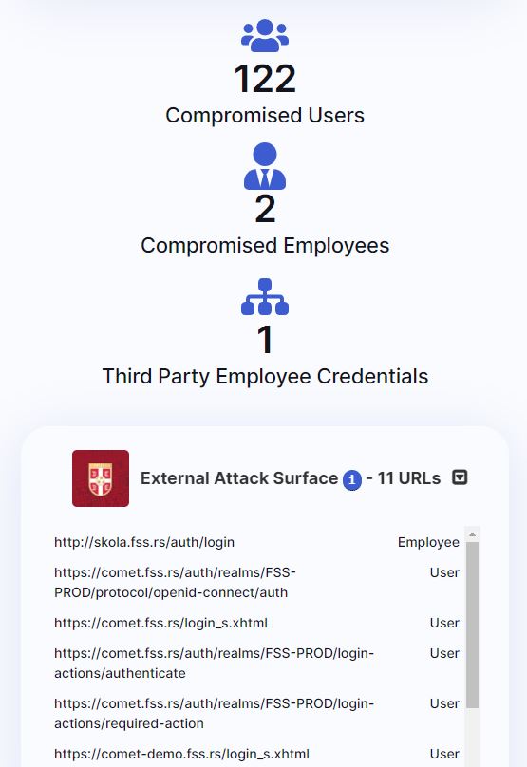527x767 pixels.
Task: Click the scrollbar up arrow in URL list
Action: [x=472, y=534]
